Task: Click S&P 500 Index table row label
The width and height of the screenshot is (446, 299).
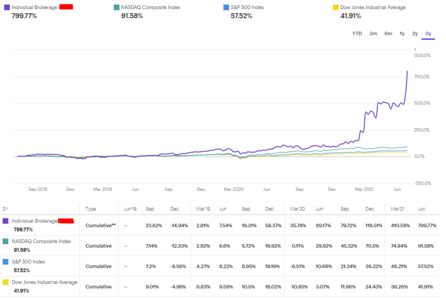Action: [29, 262]
